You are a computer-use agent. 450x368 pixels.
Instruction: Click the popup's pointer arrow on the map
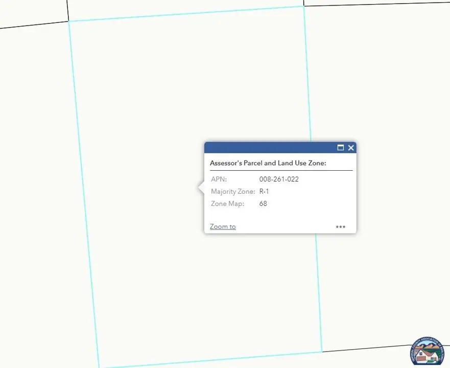(201, 188)
